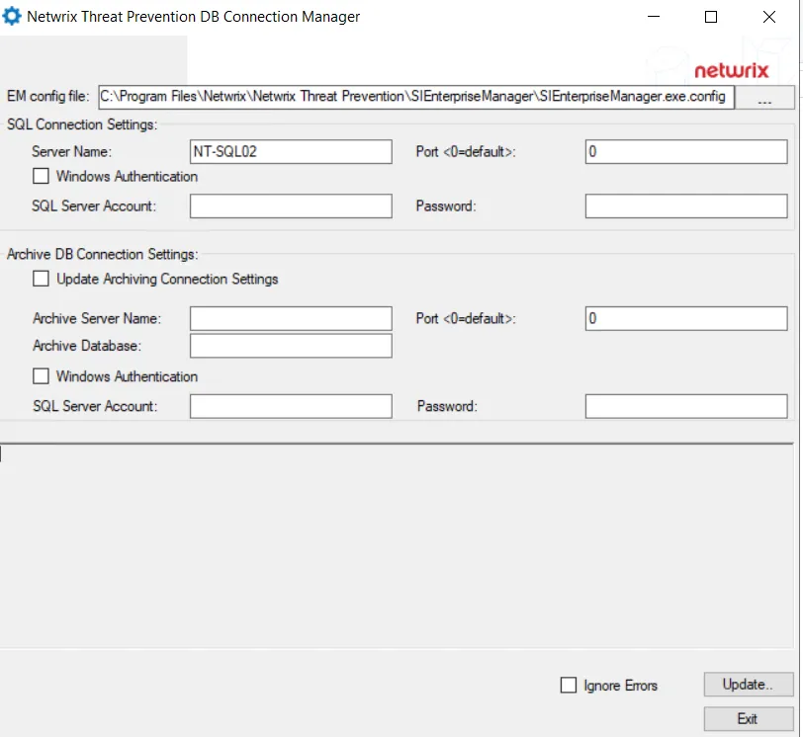Viewport: 803px width, 737px height.
Task: Click the 'EM config file:' label
Action: (48, 96)
